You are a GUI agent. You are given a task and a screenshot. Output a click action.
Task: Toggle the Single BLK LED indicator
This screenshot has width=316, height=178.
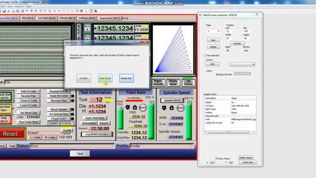pyautogui.click(x=73, y=96)
